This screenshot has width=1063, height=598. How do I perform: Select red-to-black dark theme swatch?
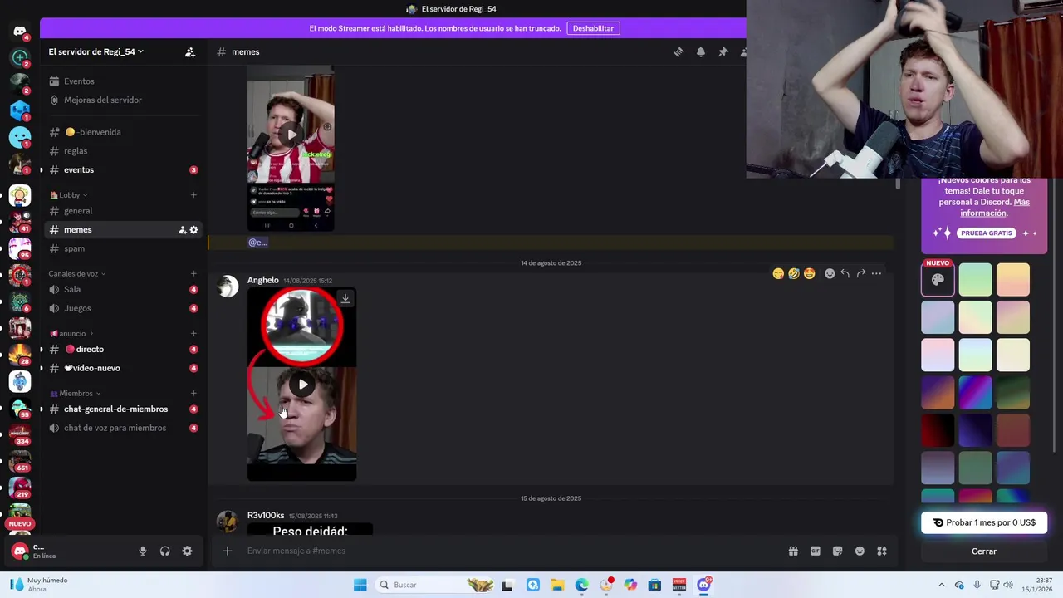[938, 430]
